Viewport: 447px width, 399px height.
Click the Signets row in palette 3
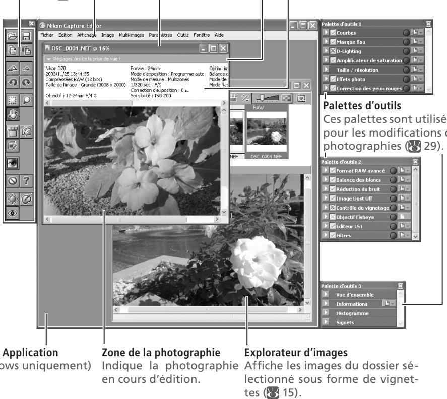[x=359, y=322]
